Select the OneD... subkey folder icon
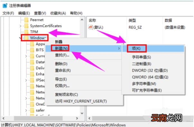Screen dimensions: 194x127 32,104
